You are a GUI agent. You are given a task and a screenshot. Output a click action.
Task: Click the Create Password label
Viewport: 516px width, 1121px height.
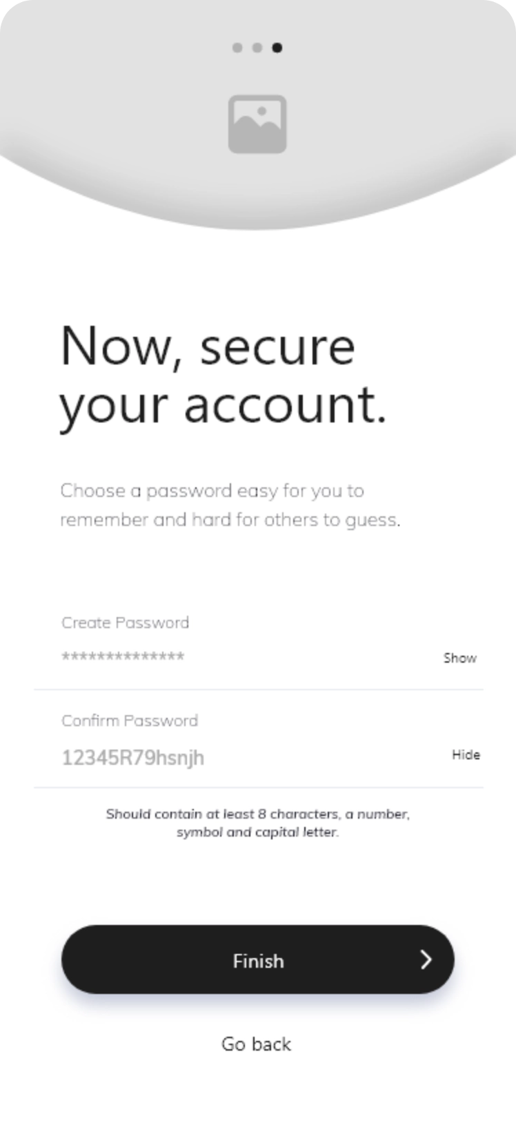[x=125, y=623]
